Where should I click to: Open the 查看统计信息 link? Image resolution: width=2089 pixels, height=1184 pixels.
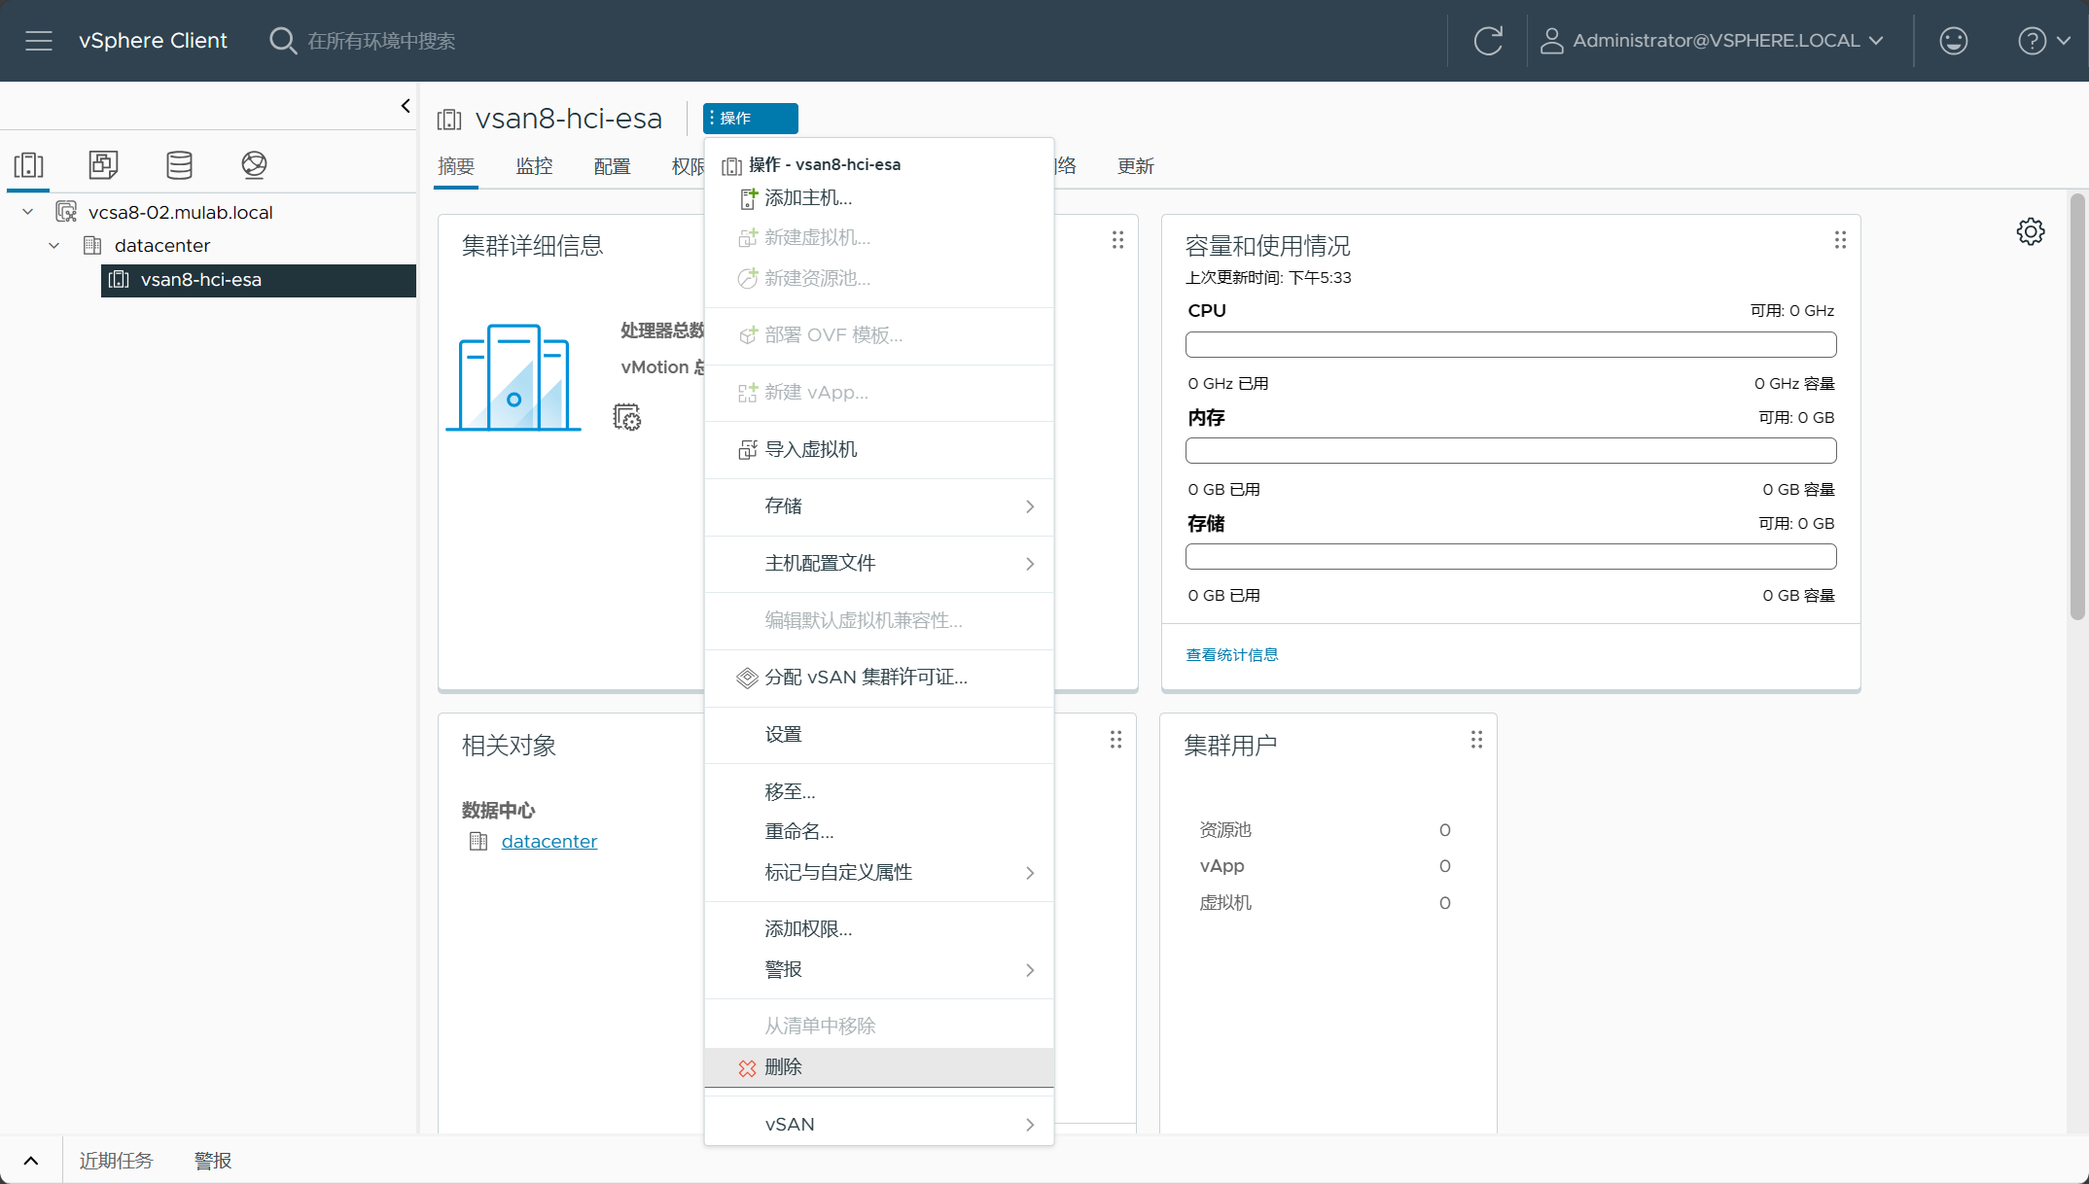point(1231,655)
